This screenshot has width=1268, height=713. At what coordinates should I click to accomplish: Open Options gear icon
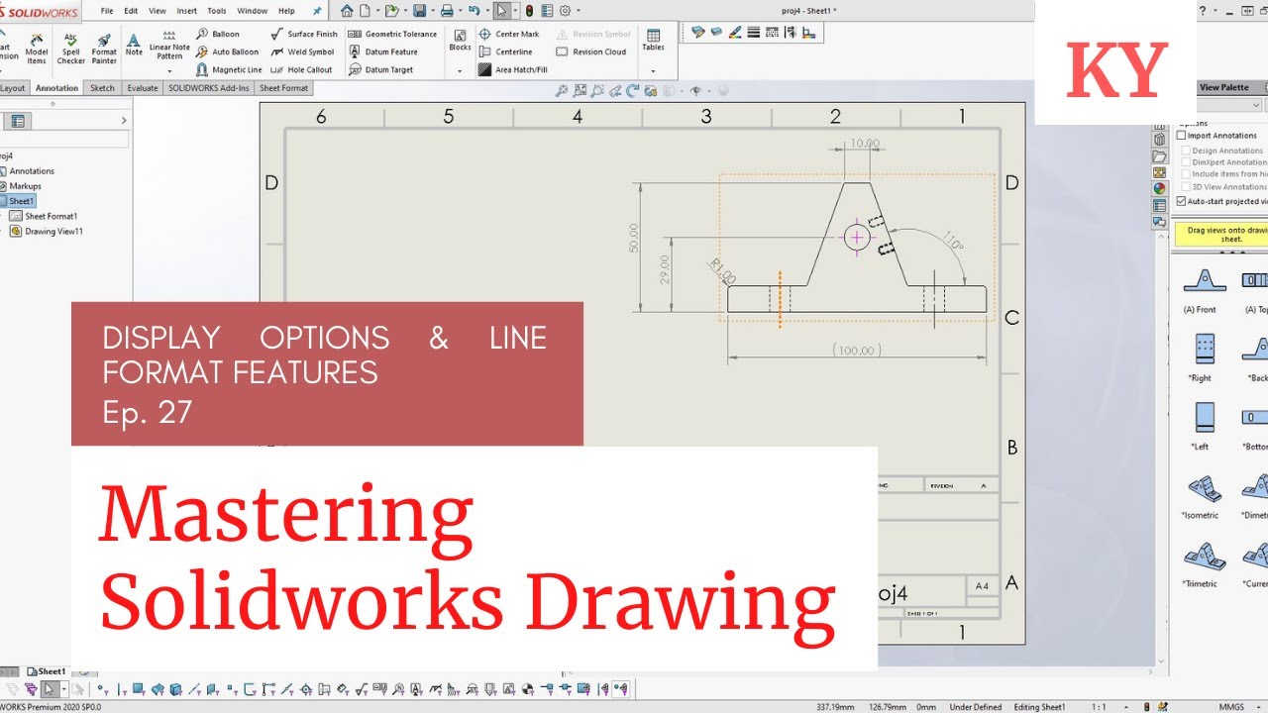[x=565, y=11]
